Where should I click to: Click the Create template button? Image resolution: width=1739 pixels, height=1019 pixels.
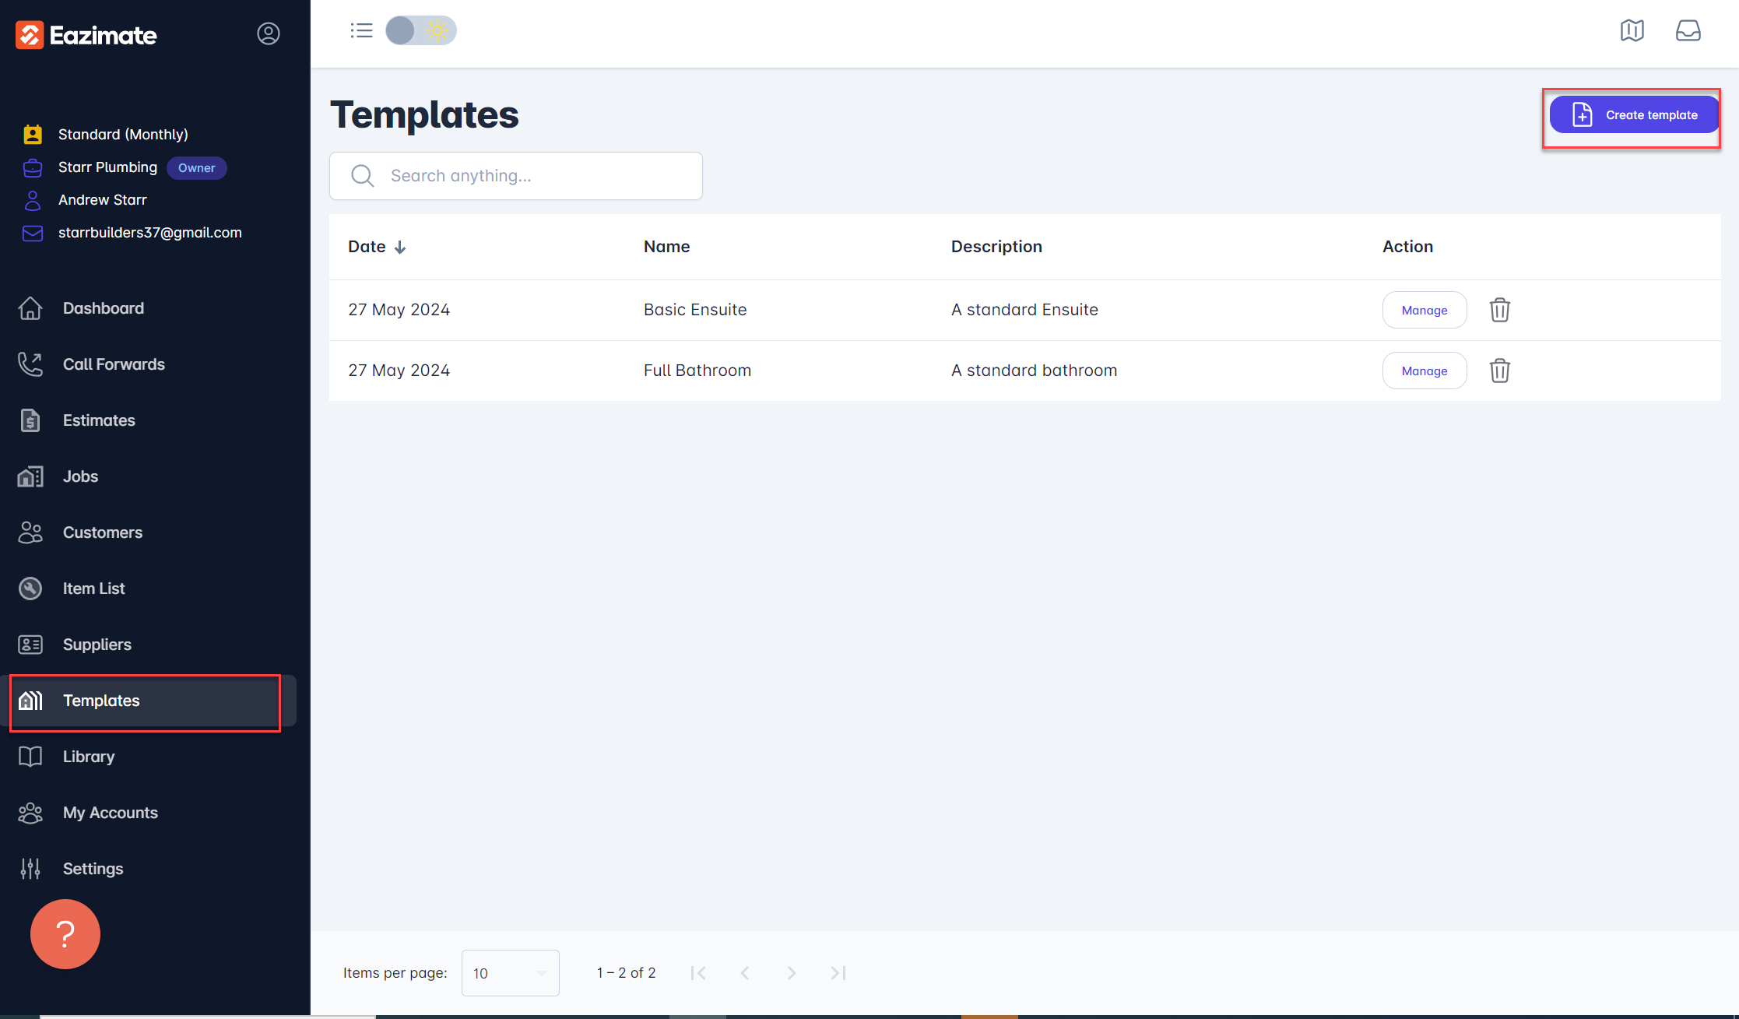[1633, 115]
